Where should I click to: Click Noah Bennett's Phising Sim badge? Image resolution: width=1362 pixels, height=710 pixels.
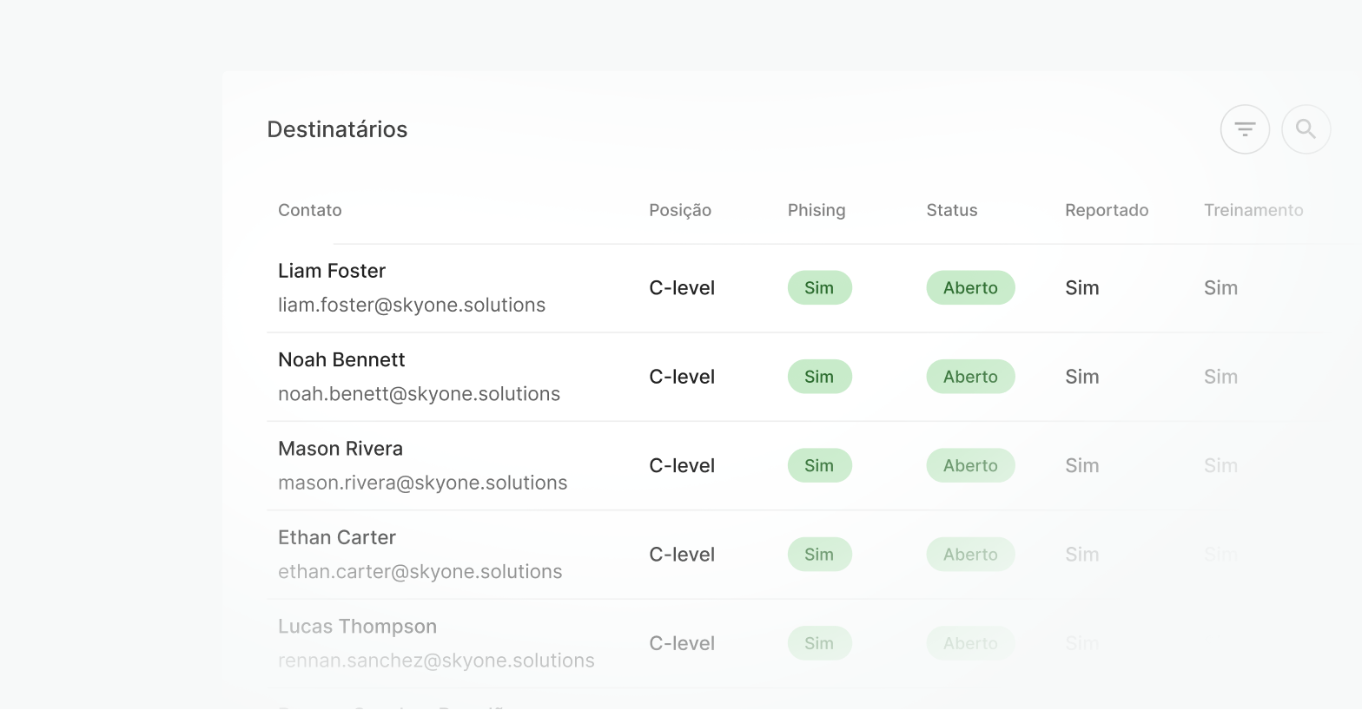tap(819, 377)
